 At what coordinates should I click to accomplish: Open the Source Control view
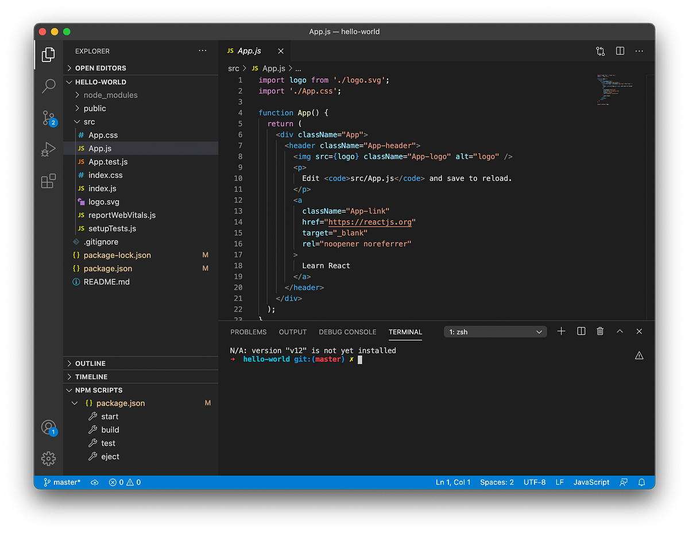(48, 118)
